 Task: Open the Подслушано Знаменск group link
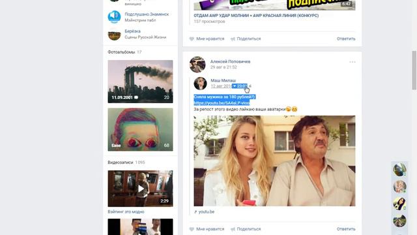[x=147, y=14]
